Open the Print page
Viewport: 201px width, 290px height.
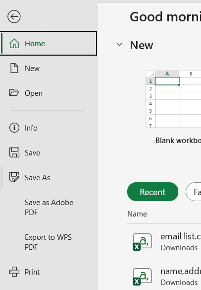[32, 272]
